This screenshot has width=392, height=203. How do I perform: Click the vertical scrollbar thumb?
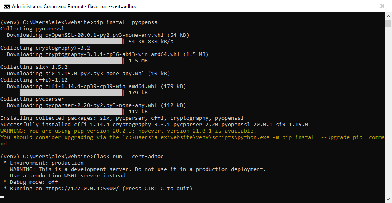pyautogui.click(x=388, y=24)
